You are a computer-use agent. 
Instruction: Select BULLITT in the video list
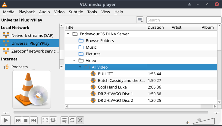[141, 74]
